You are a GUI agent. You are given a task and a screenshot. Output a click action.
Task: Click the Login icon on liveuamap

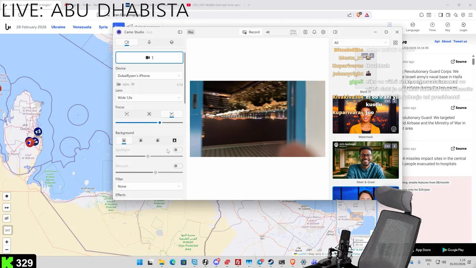463,27
